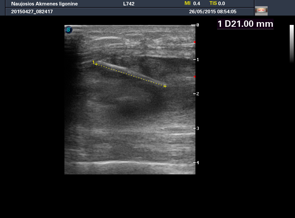Click the 1 cm depth scale tick
295x218 pixels.
(195, 59)
